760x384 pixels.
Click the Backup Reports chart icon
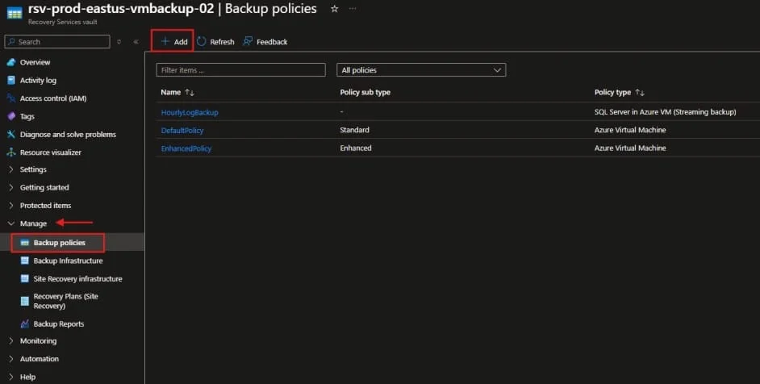click(x=25, y=323)
